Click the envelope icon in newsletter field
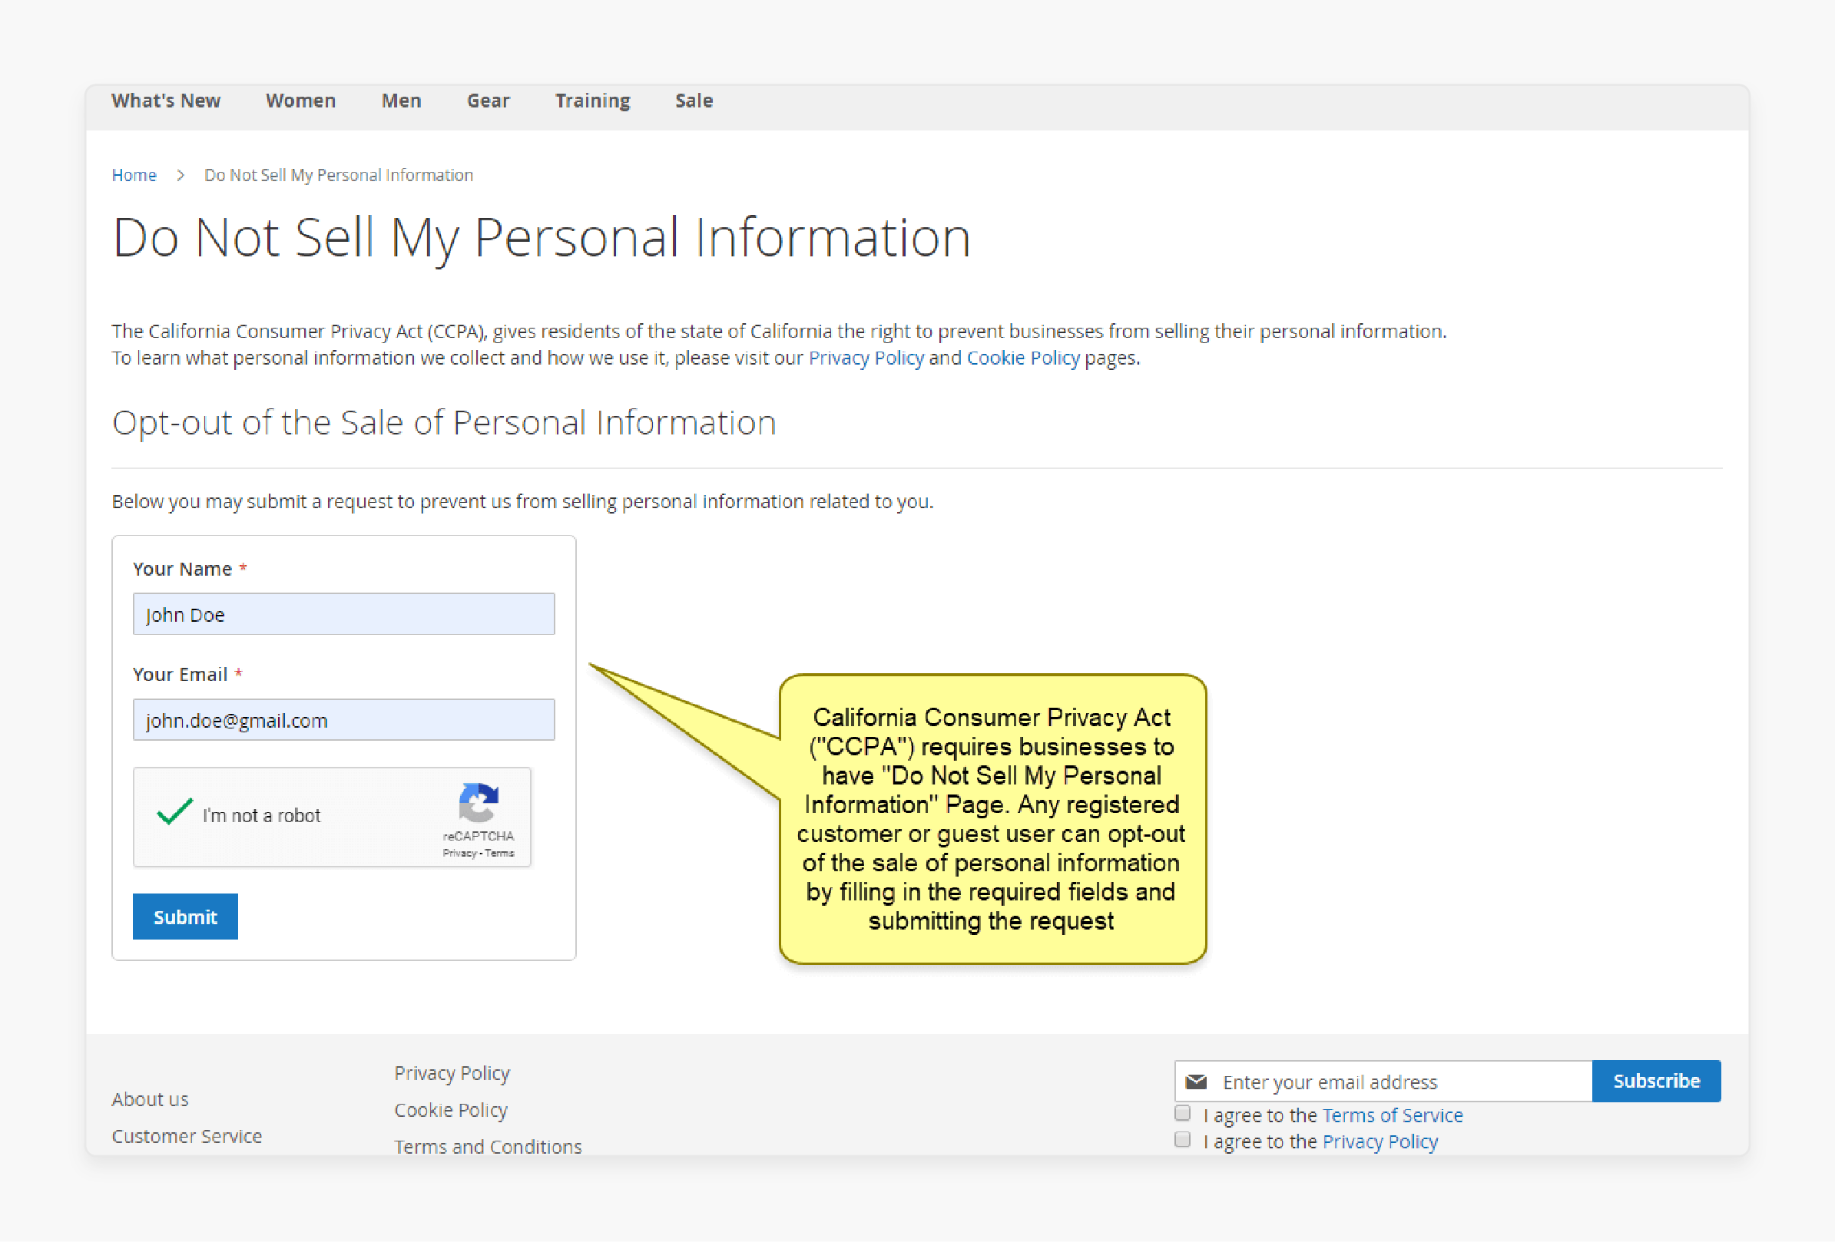 (1196, 1082)
